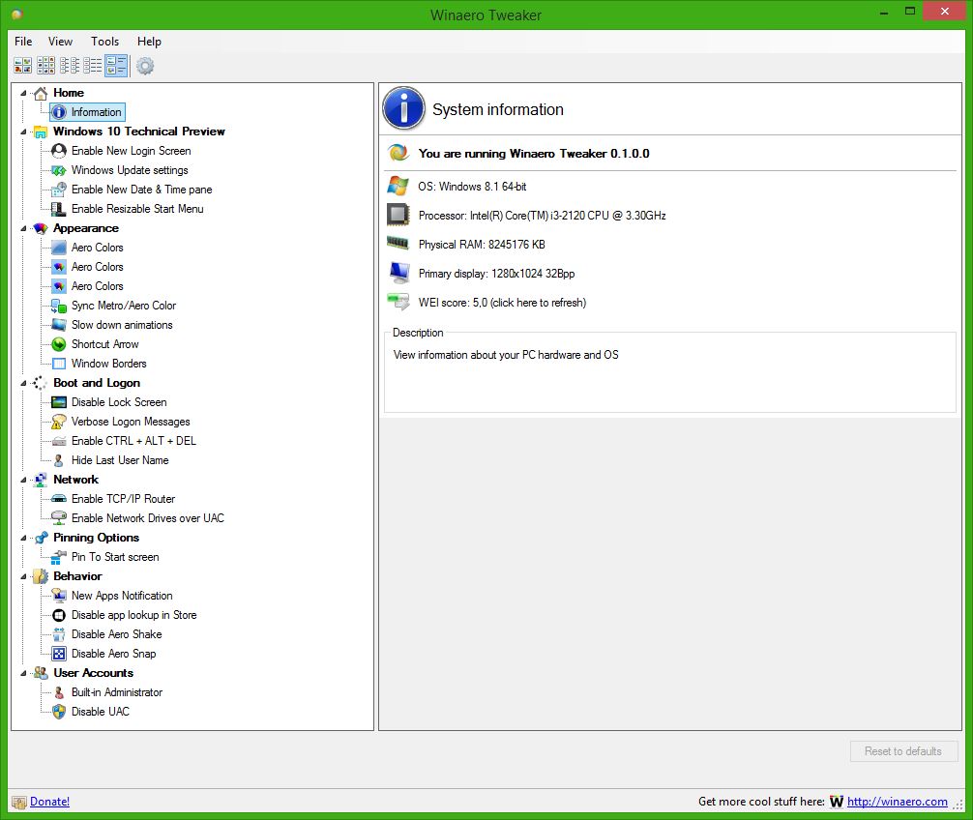
Task: Click the Enable Resizable Start Menu icon
Action: [58, 209]
